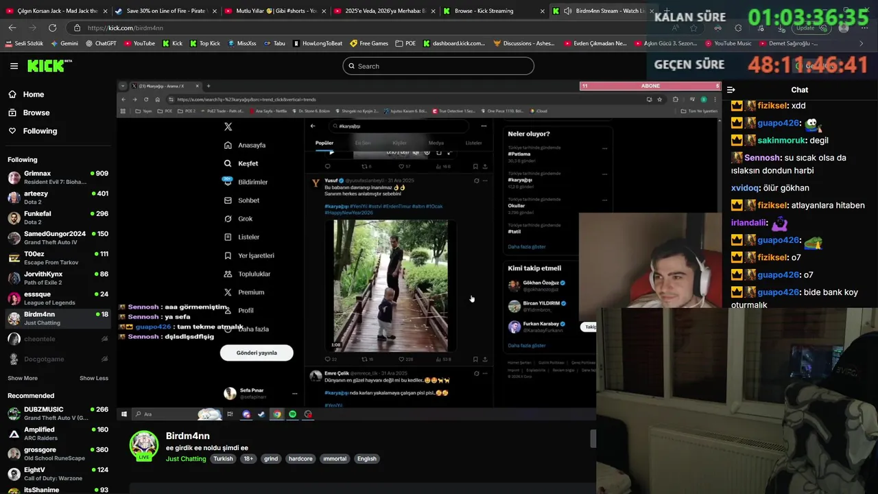Open T00ez channel in Following list

coord(58,258)
